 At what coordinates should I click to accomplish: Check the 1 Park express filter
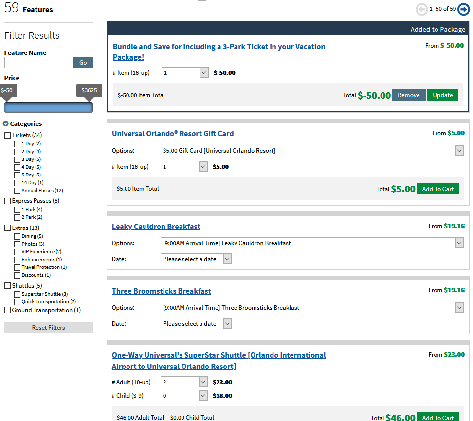pos(17,210)
